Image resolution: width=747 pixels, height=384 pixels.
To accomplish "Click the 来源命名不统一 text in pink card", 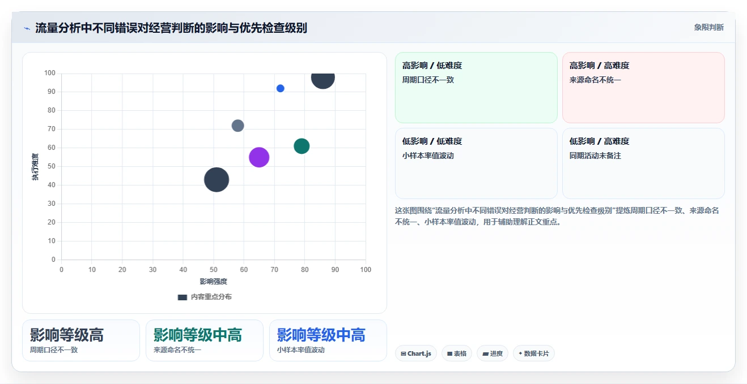I will [x=595, y=80].
